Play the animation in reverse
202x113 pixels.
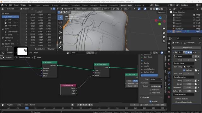[x=84, y=105]
